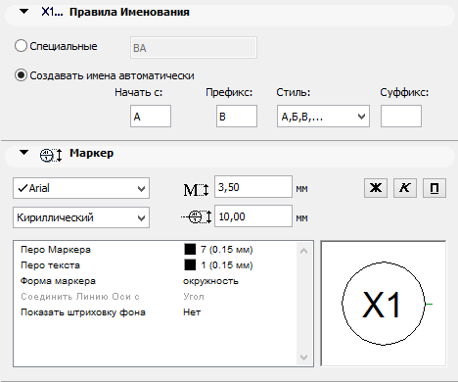Collapse the Правила Именования panel
This screenshot has height=382, width=458.
pos(23,12)
